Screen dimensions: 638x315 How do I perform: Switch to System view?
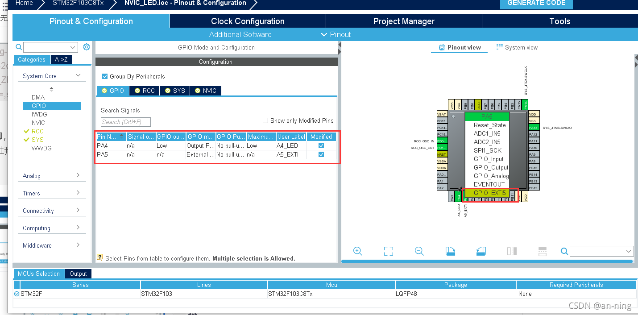click(x=517, y=47)
